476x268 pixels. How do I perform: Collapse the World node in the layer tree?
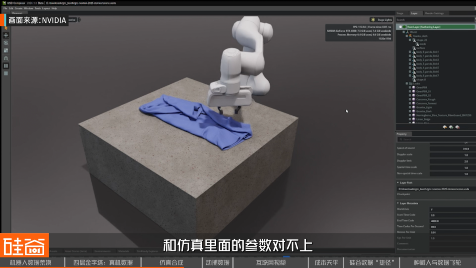pyautogui.click(x=404, y=32)
